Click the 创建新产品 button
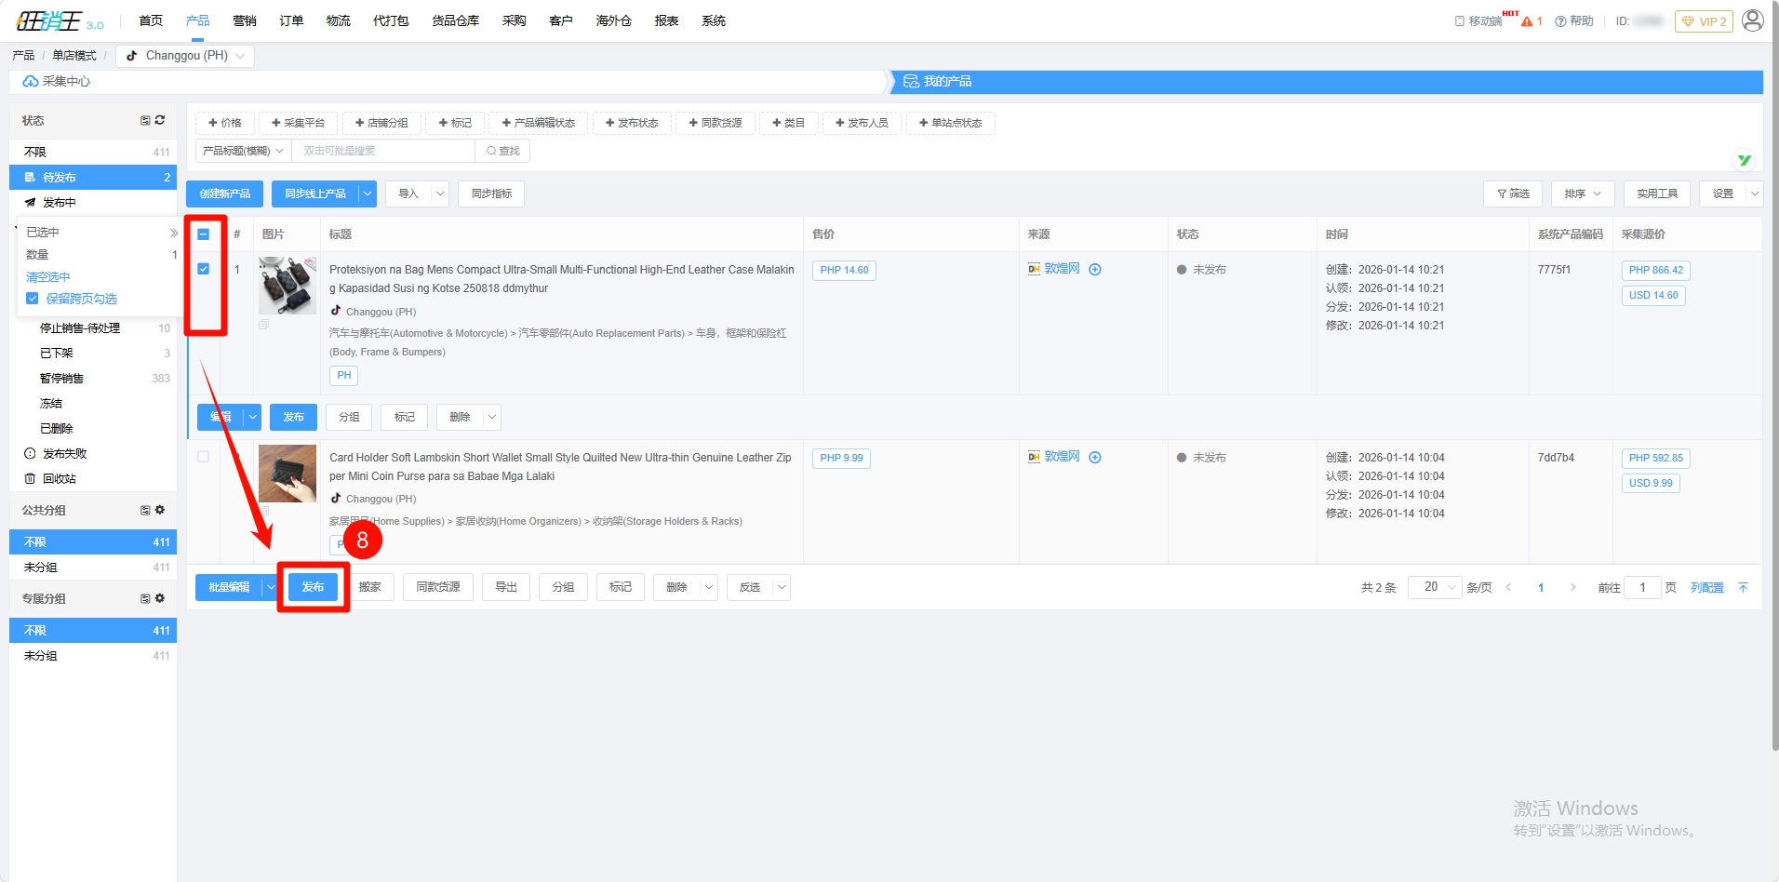The image size is (1779, 882). [x=224, y=194]
